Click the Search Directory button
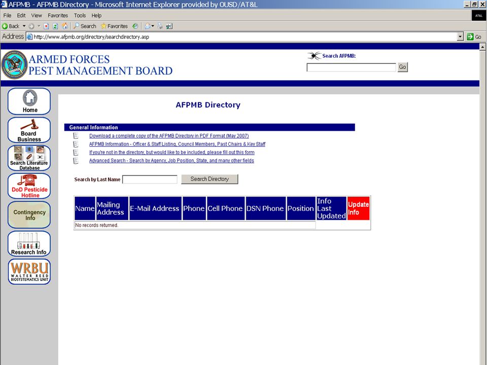The image size is (487, 365). tap(210, 179)
